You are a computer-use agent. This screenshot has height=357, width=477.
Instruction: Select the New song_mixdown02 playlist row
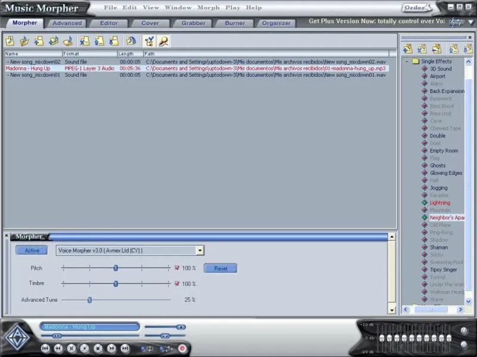pos(196,62)
